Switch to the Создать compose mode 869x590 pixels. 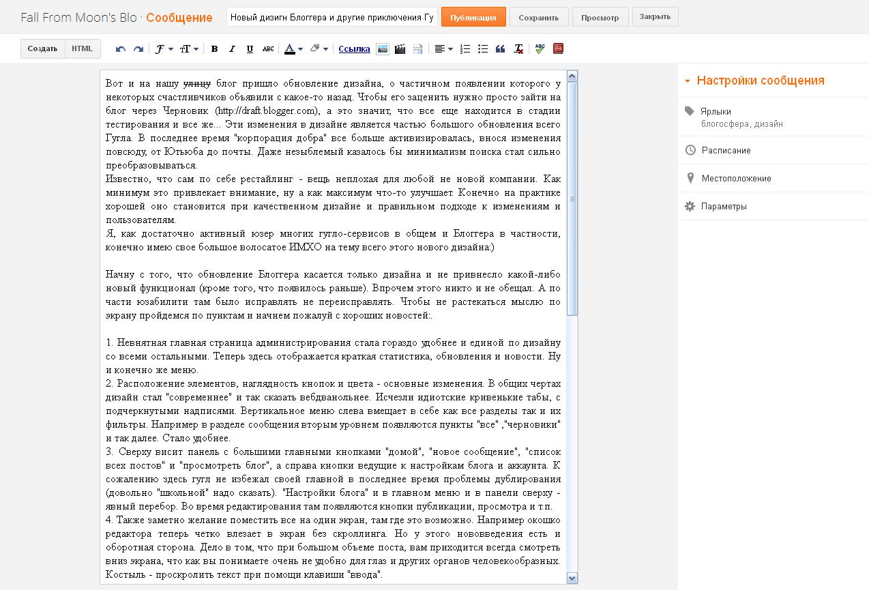point(42,49)
